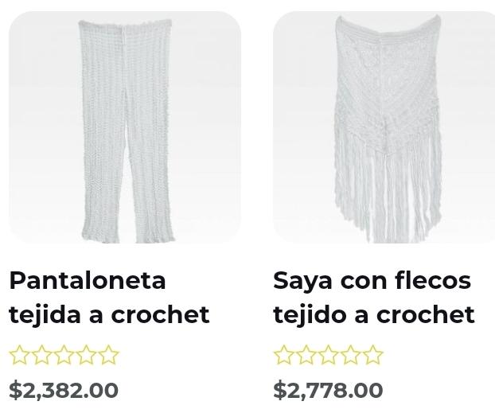Rate the Saya con flecos five stars

click(x=372, y=355)
